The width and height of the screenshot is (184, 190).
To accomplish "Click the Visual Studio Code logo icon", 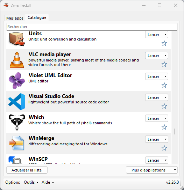I will (x=17, y=102).
